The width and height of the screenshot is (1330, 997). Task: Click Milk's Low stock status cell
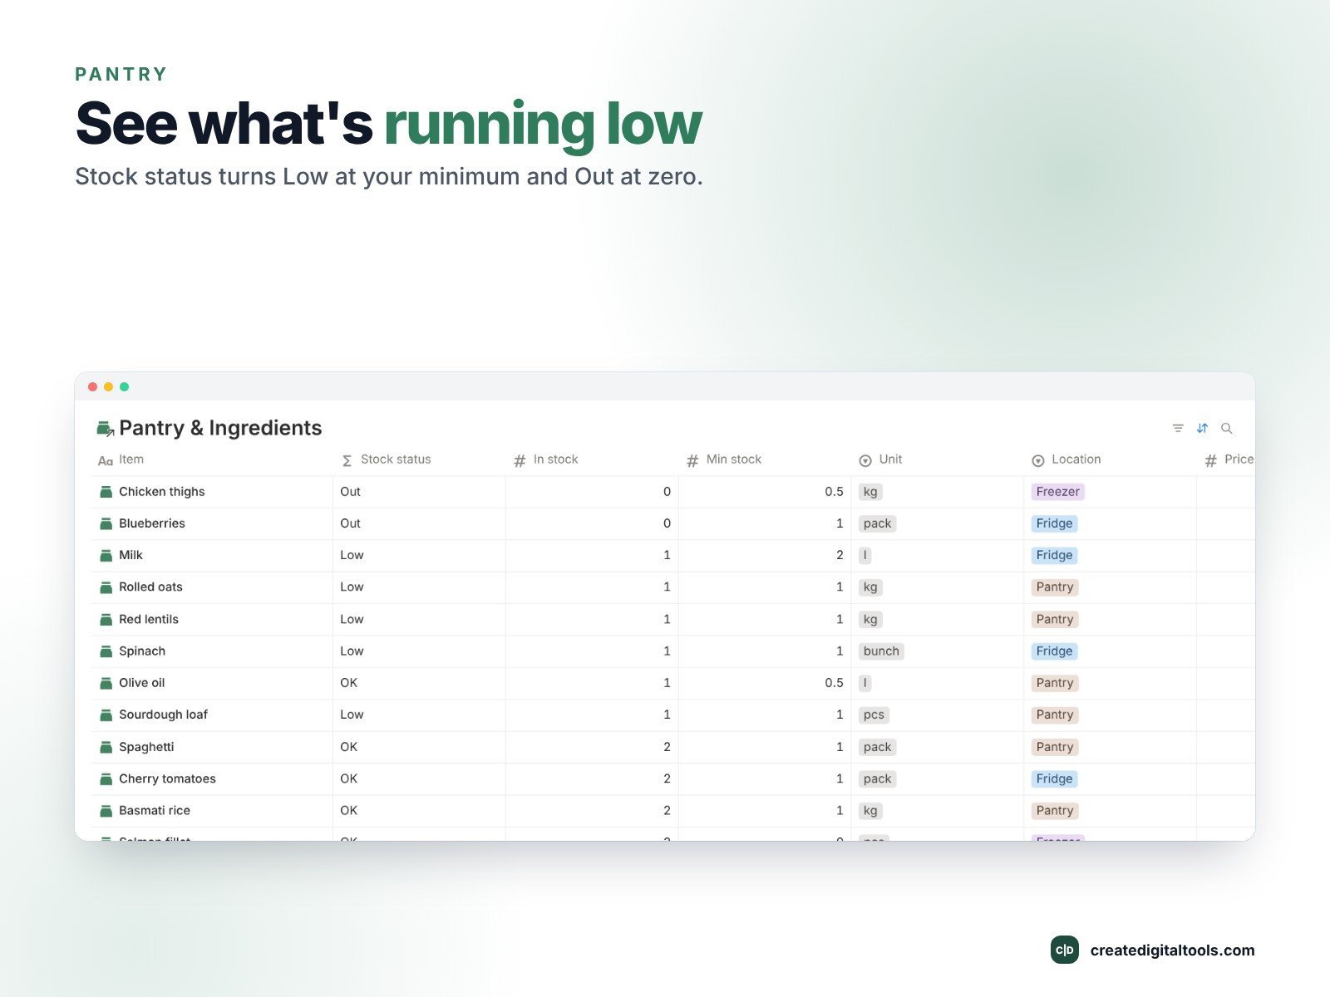pos(419,555)
